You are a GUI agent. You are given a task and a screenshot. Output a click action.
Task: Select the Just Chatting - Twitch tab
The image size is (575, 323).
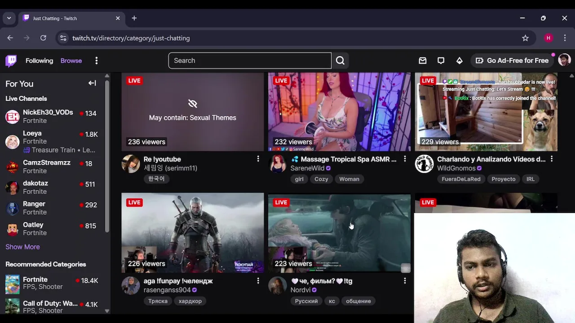coord(72,18)
